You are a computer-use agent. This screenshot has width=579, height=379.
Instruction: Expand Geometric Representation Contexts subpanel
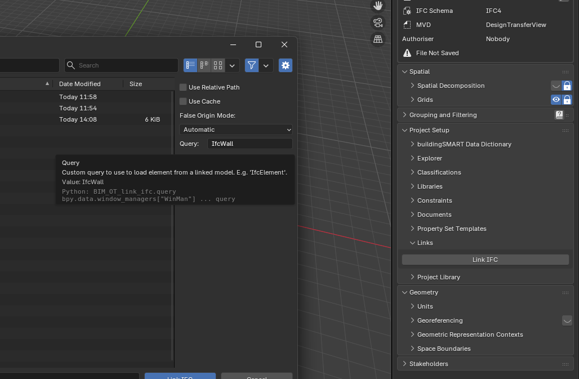pos(412,335)
